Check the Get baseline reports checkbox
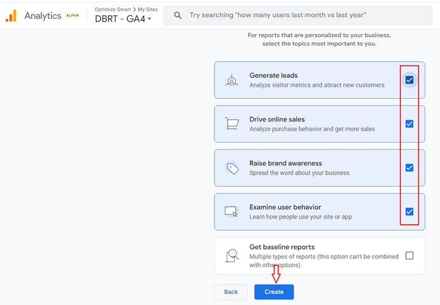The image size is (440, 305). (x=410, y=256)
